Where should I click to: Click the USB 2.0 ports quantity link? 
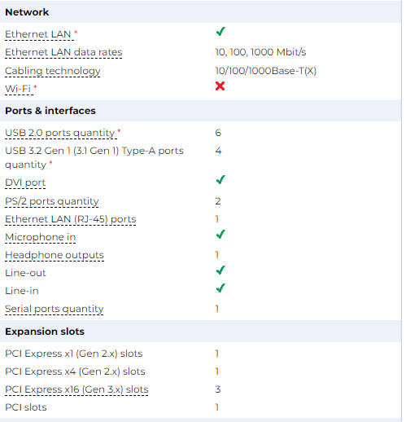pyautogui.click(x=60, y=133)
